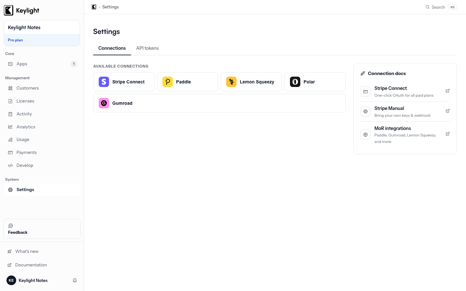Open What's new link
The width and height of the screenshot is (466, 291).
[x=42, y=252]
